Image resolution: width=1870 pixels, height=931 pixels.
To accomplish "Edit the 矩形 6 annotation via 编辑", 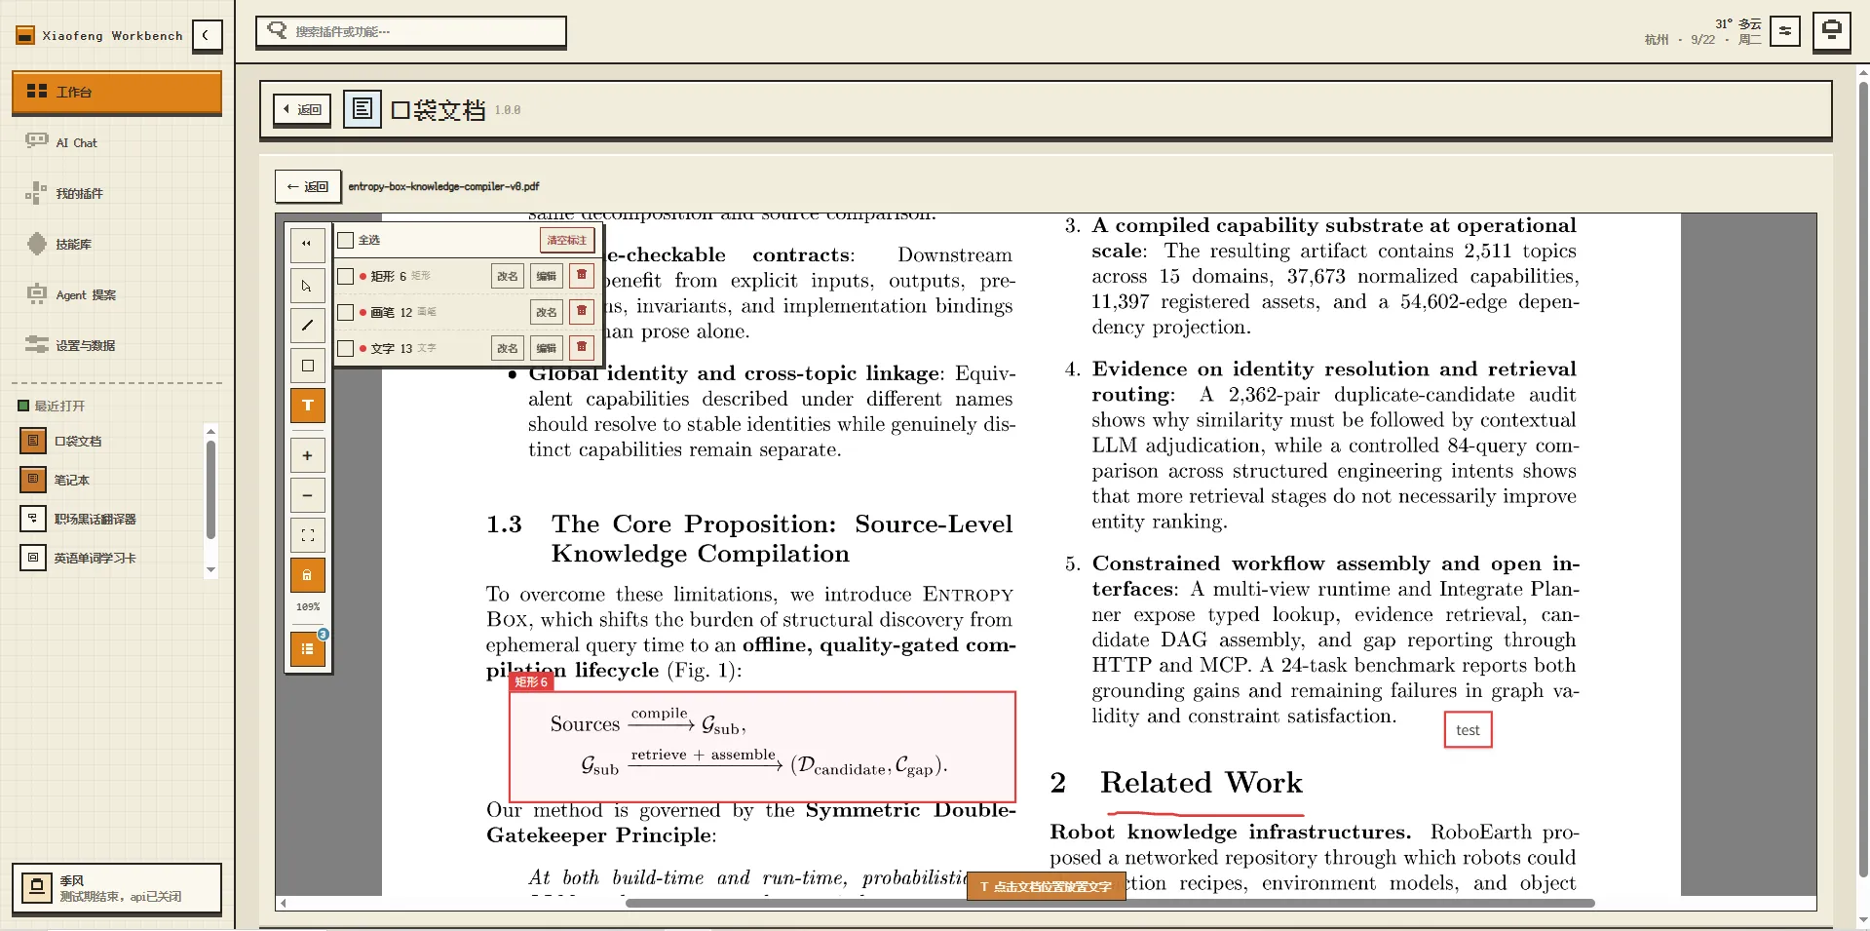I will tap(547, 276).
